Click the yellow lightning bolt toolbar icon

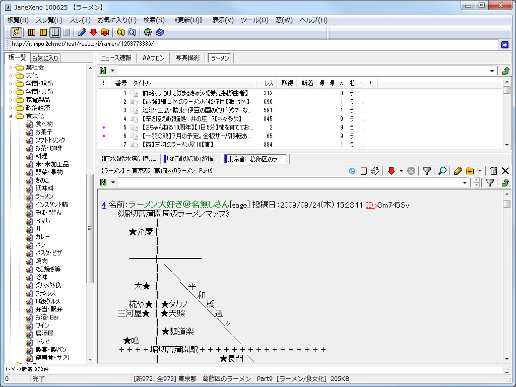(x=16, y=32)
